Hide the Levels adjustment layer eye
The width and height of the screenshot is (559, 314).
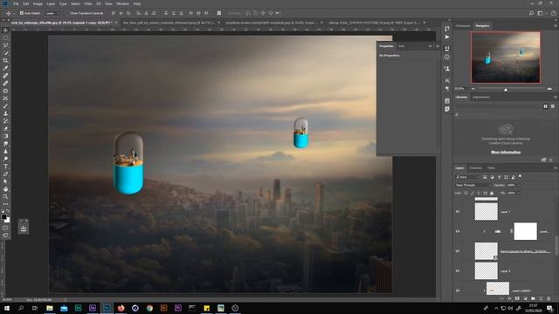[458, 231]
